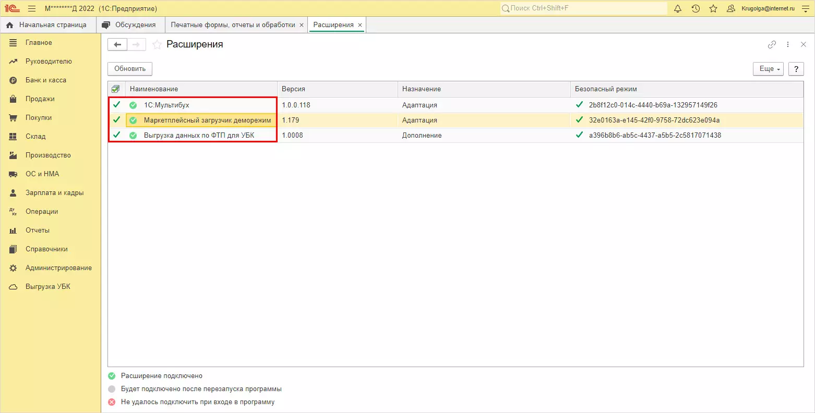Close the Расширения form with X
815x413 pixels.
[x=804, y=45]
